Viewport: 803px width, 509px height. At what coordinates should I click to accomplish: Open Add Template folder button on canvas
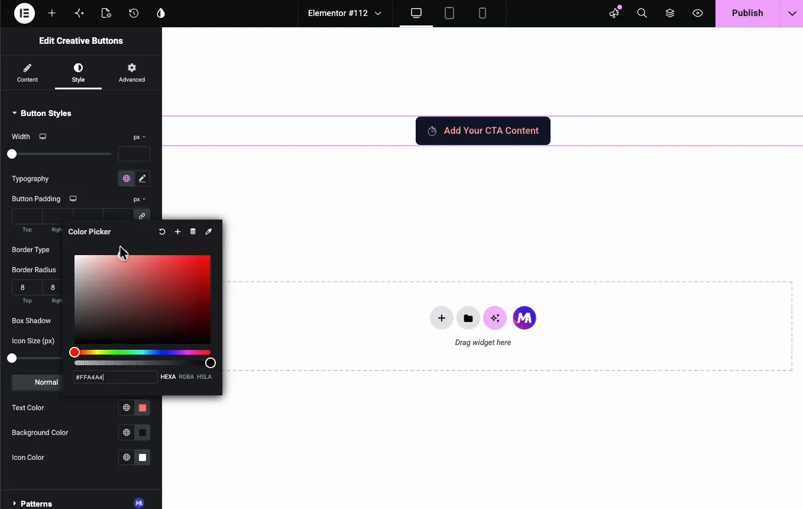click(468, 318)
